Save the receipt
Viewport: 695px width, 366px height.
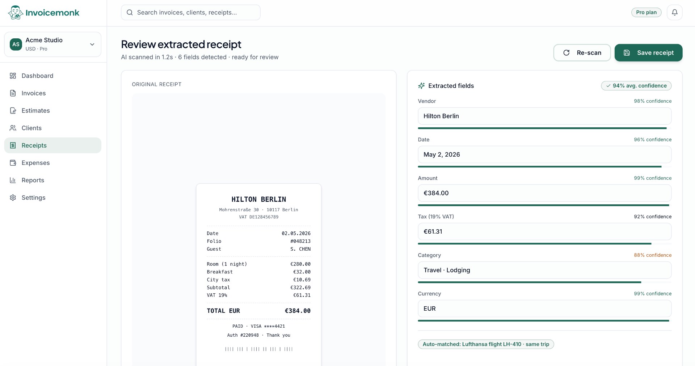(648, 53)
